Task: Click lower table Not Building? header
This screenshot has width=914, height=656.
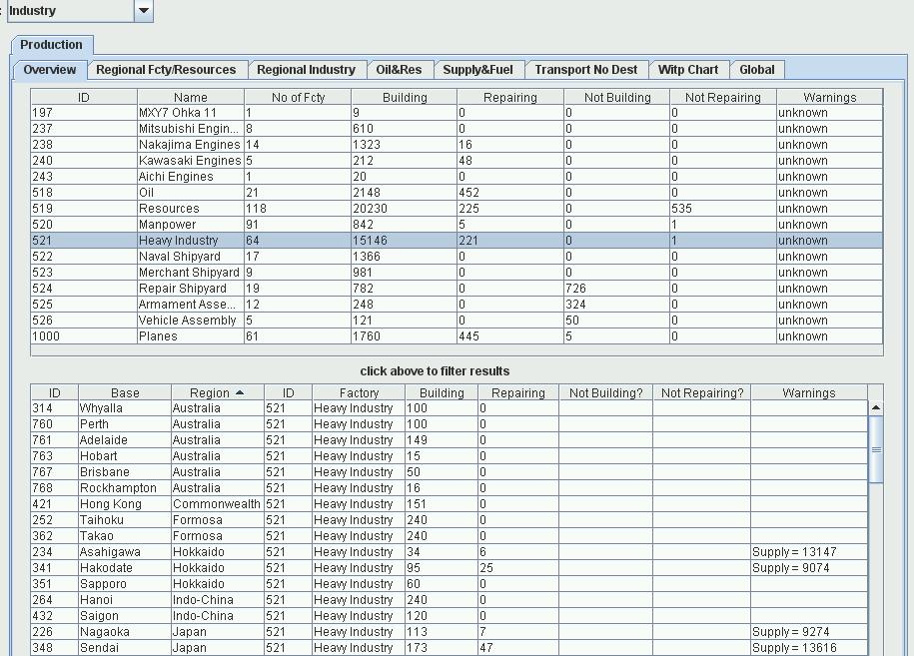Action: (605, 393)
